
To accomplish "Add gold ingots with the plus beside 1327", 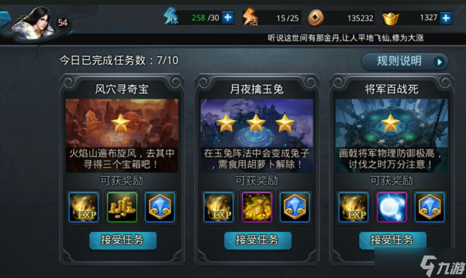I will 446,18.
